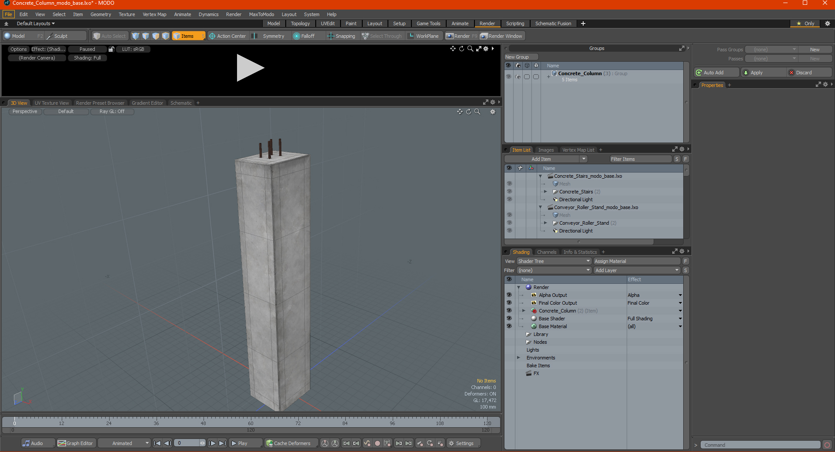835x452 pixels.
Task: Open the Geometry menu
Action: (100, 14)
